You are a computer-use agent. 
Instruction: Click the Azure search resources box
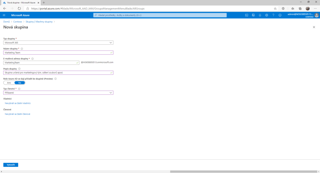pyautogui.click(x=160, y=15)
